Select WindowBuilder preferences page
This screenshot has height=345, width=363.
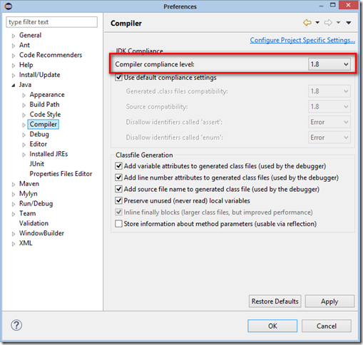tap(41, 233)
